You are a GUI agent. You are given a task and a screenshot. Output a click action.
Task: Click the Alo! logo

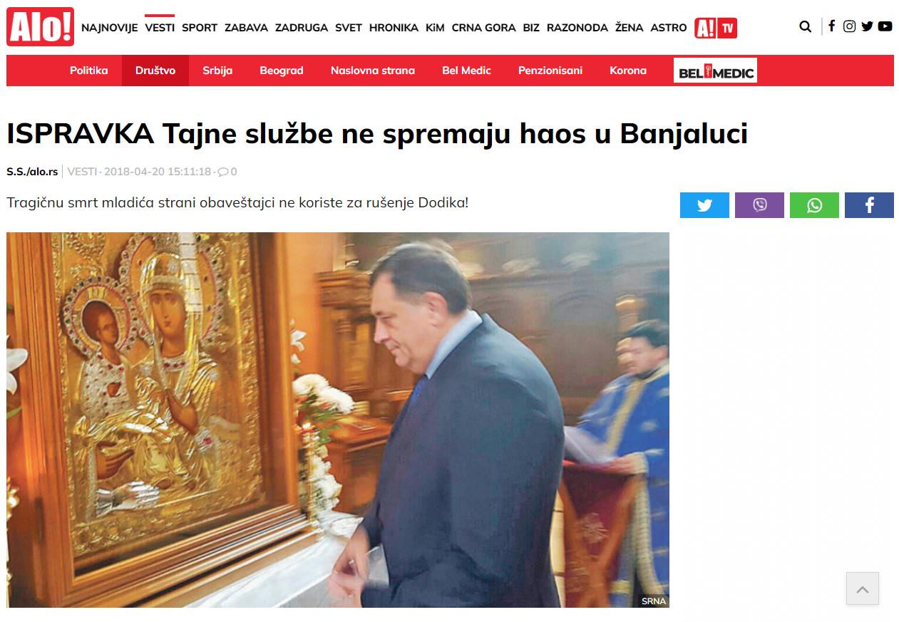[x=40, y=27]
